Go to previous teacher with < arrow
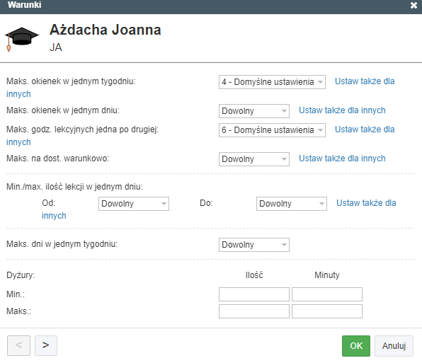This screenshot has height=363, width=422. 18,345
